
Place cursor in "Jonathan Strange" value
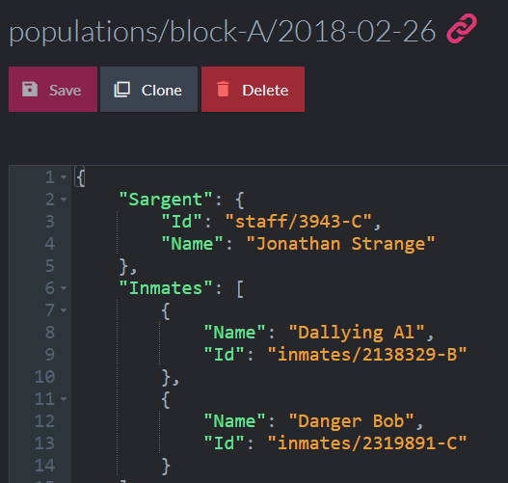click(x=340, y=244)
